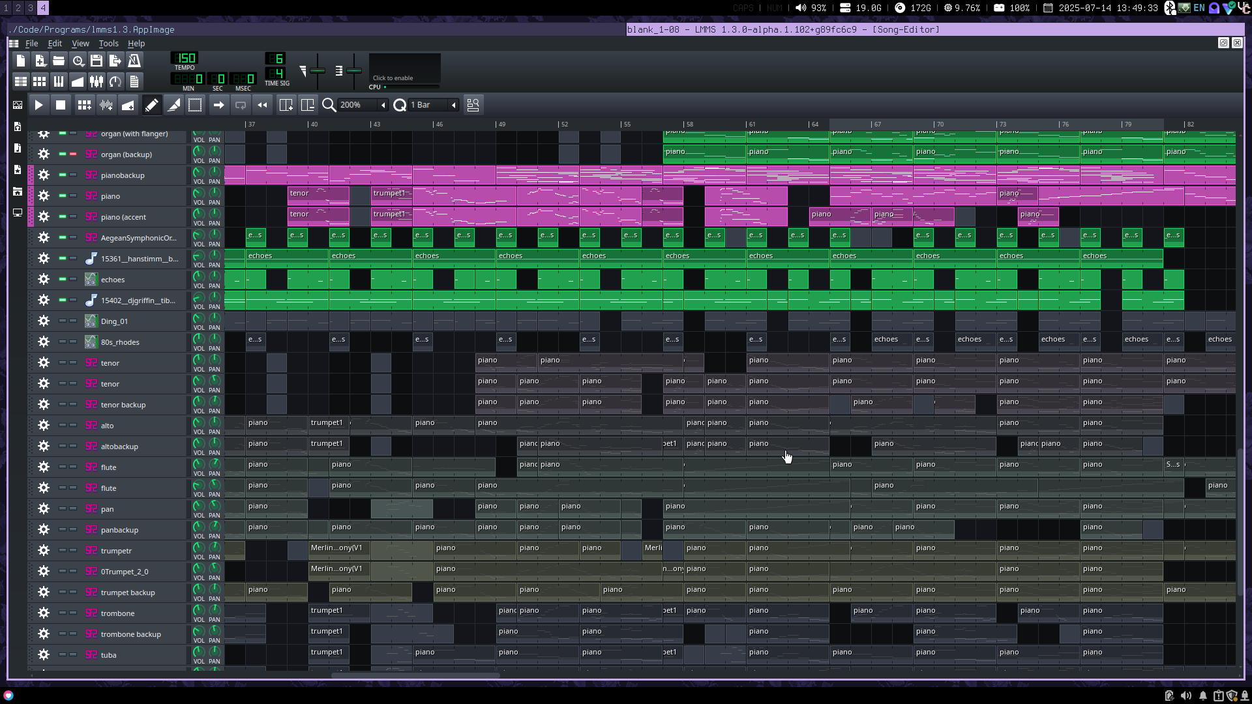Click the Stop playback button
Viewport: 1252px width, 704px height.
61,105
